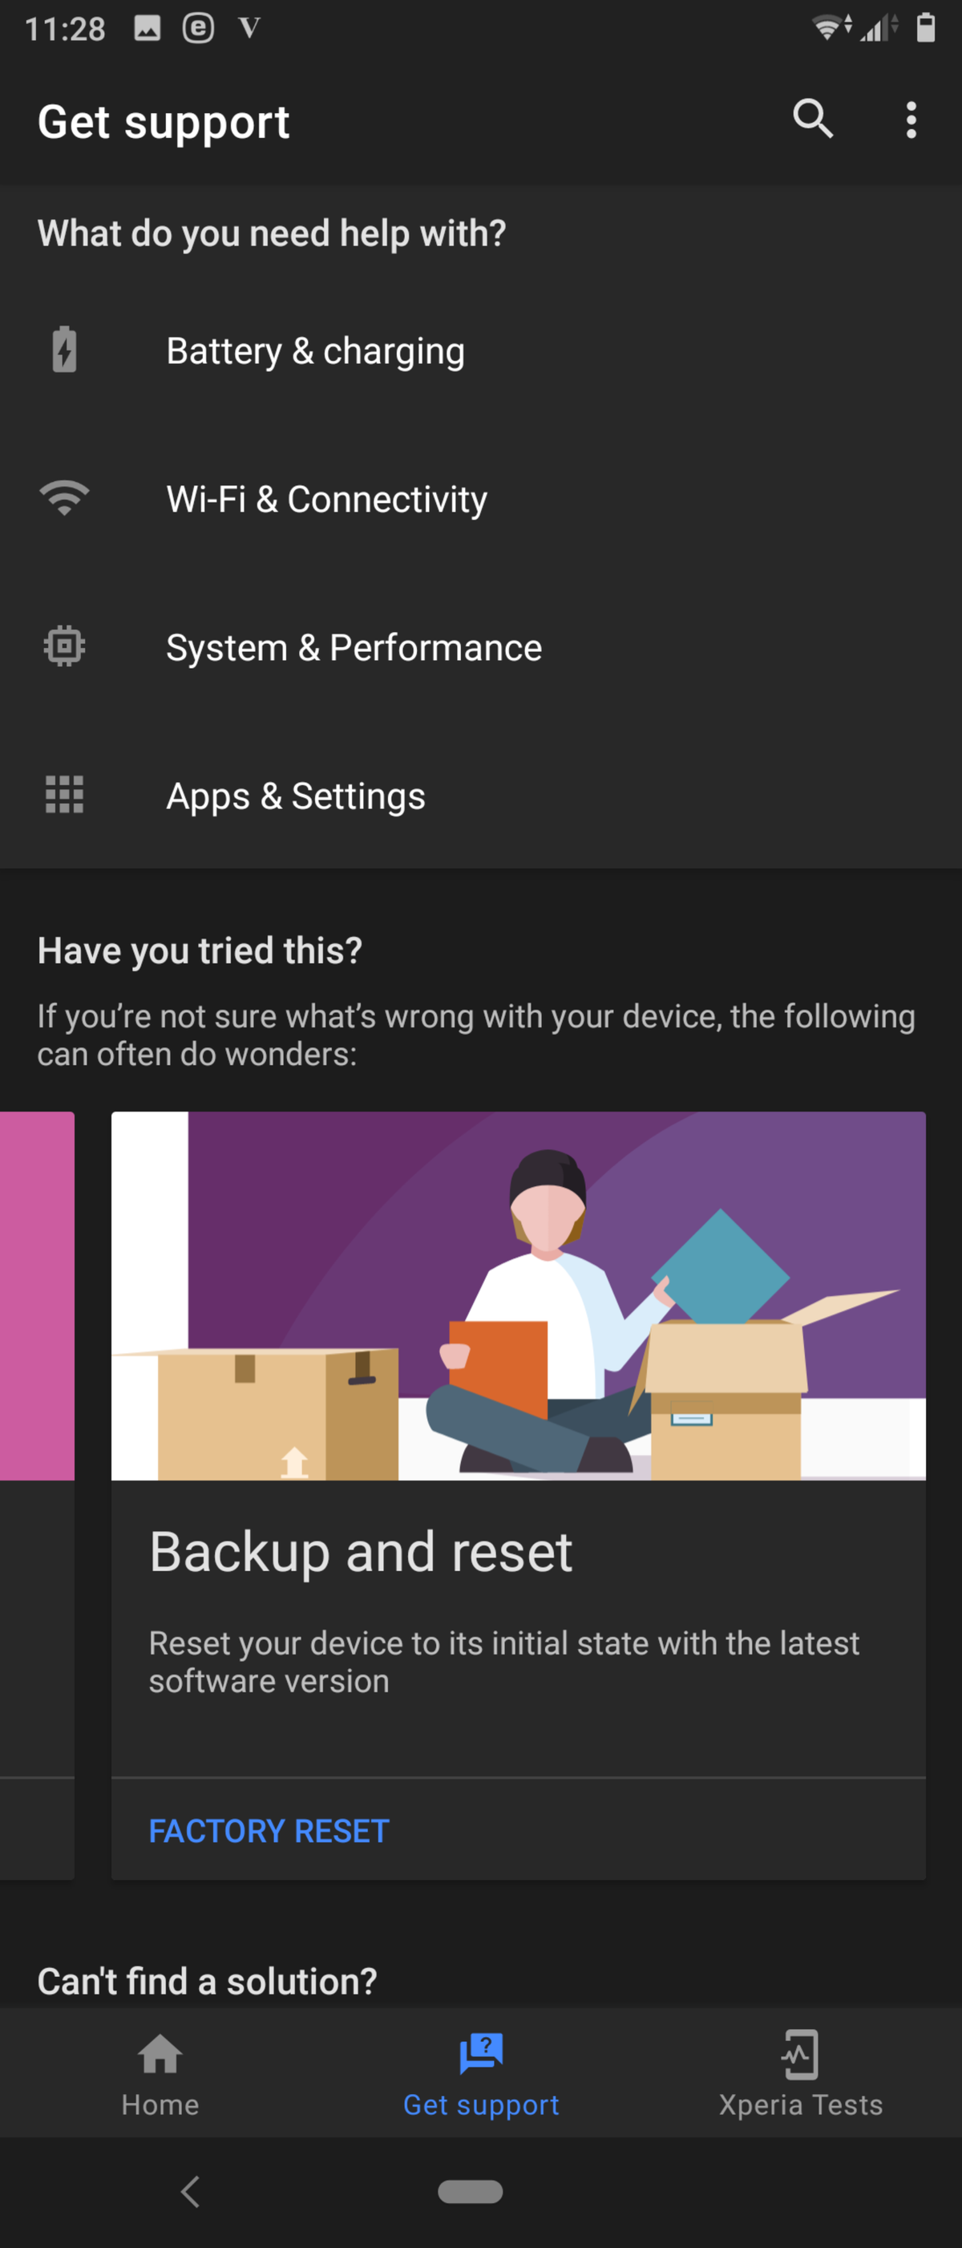This screenshot has width=962, height=2248.
Task: Tap the FACTORY RESET button
Action: pyautogui.click(x=268, y=1831)
